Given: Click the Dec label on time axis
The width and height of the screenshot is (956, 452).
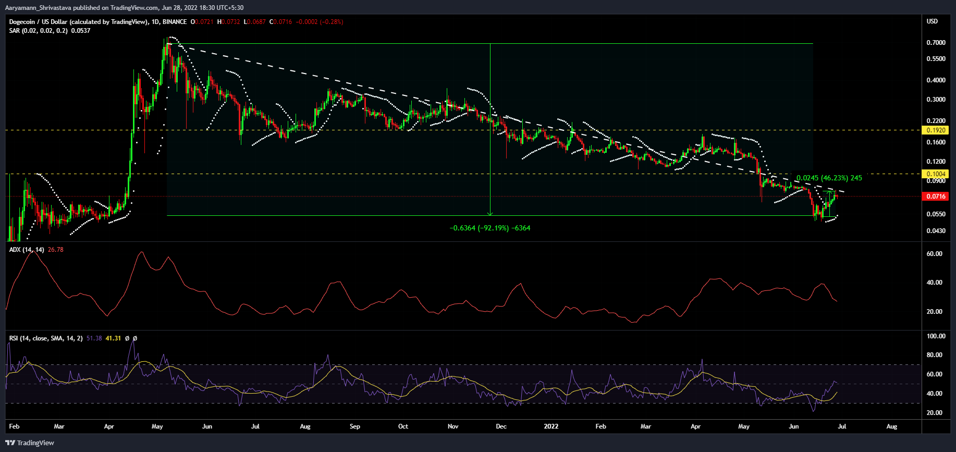Looking at the screenshot, I should (501, 426).
